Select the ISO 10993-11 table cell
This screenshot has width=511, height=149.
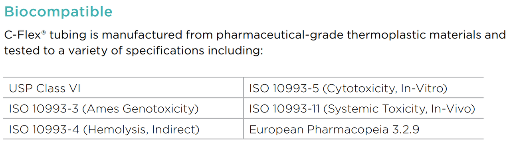click(364, 108)
